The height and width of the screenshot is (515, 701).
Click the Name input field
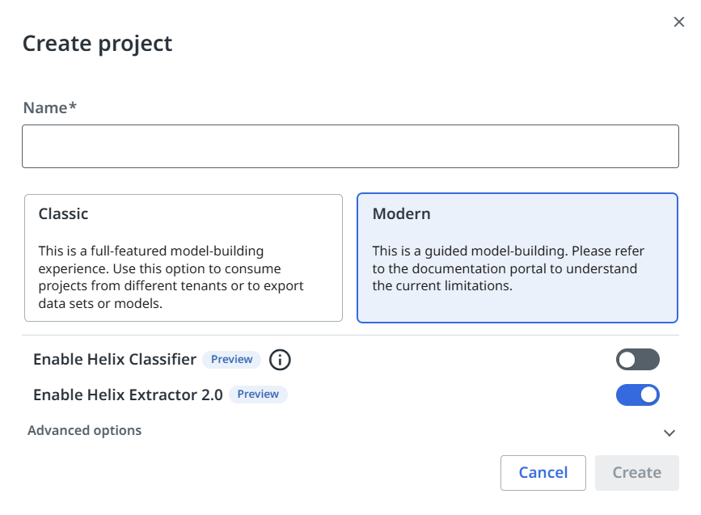click(351, 146)
